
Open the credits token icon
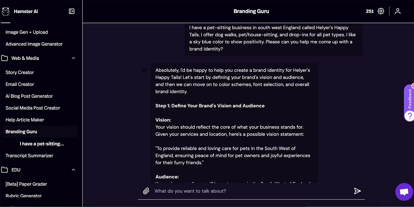click(381, 11)
